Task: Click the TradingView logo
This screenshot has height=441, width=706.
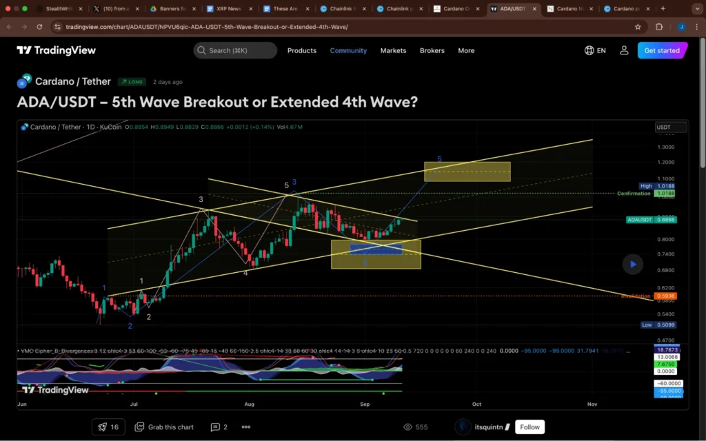Action: (x=57, y=50)
